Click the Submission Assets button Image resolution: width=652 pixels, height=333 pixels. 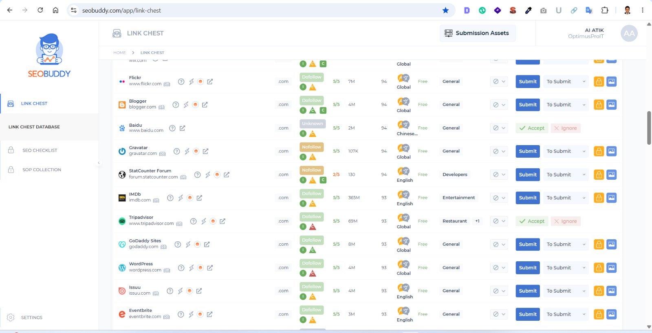click(x=477, y=33)
